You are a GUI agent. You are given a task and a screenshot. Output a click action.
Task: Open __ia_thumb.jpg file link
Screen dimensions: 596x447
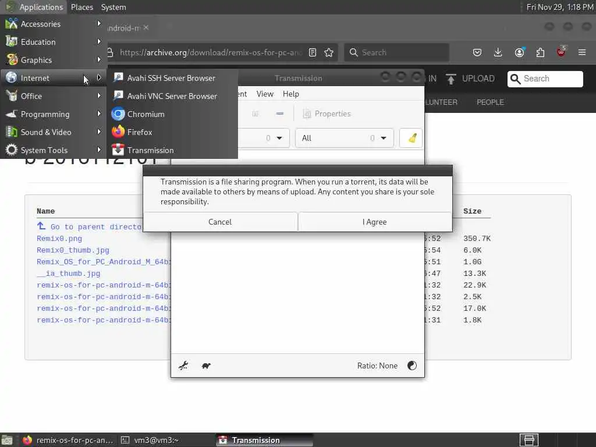69,274
